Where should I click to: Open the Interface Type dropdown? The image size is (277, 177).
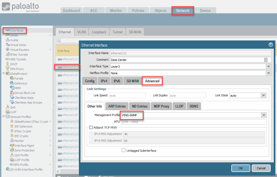tap(269, 66)
